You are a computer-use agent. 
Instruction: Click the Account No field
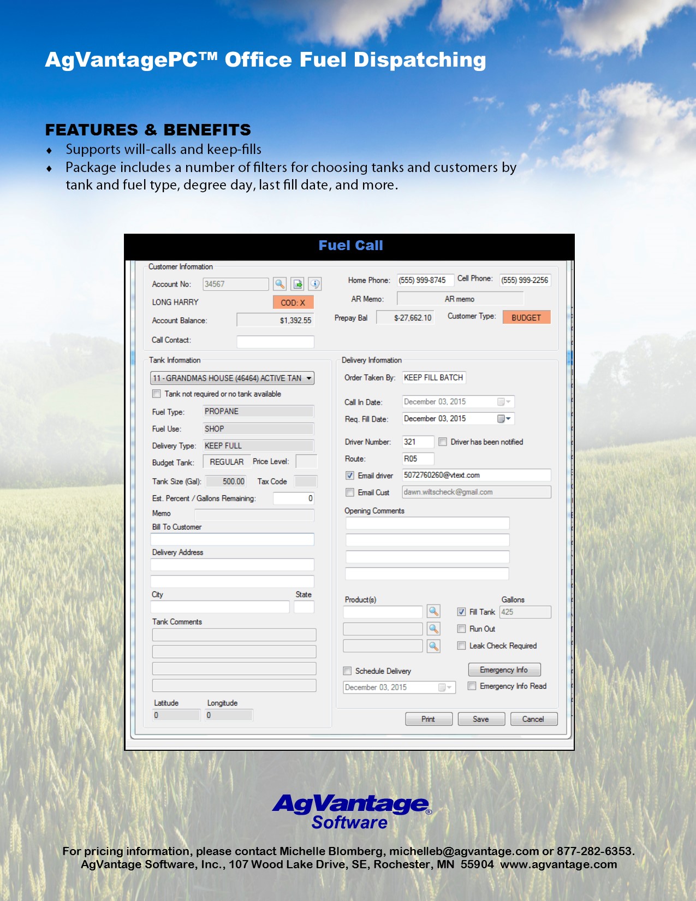point(236,284)
